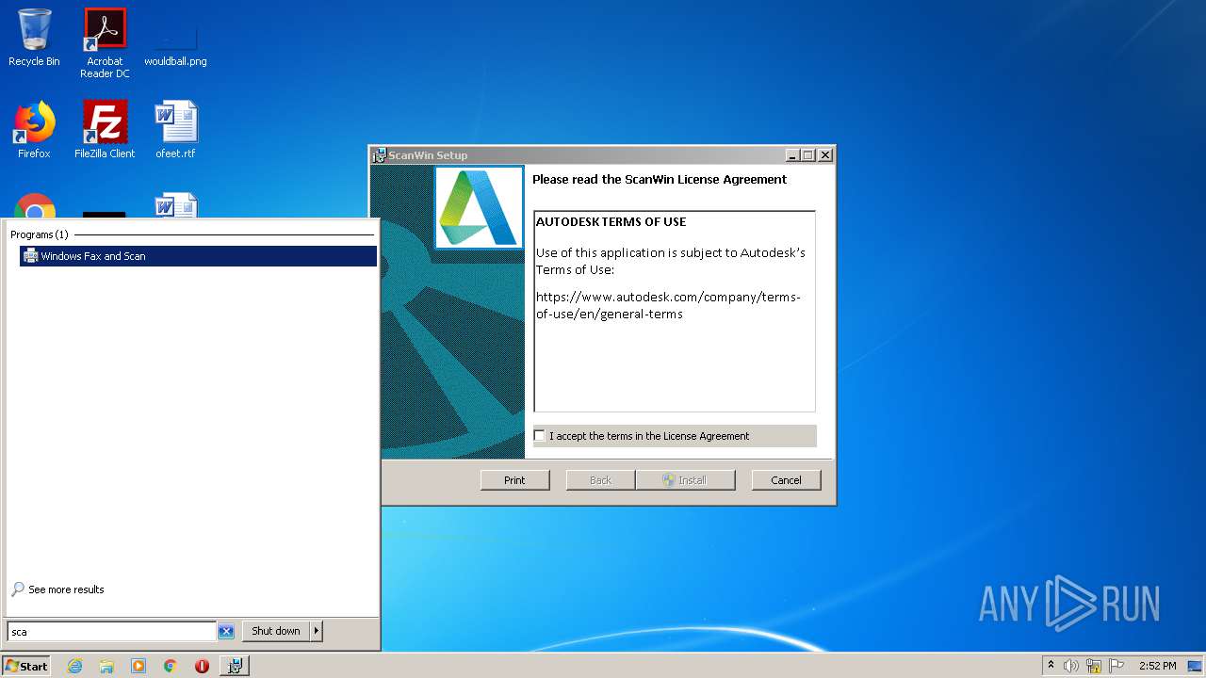1206x678 pixels.
Task: Click the Print button in ScanWin Setup
Action: coord(514,480)
